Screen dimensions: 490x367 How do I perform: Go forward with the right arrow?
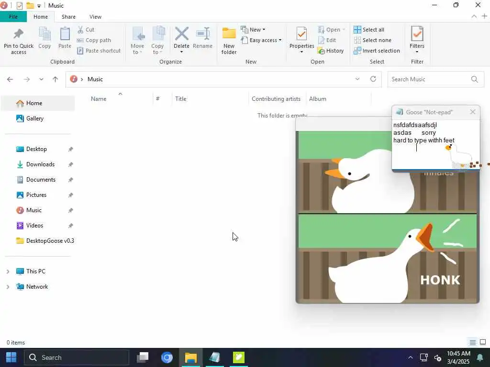[x=27, y=79]
